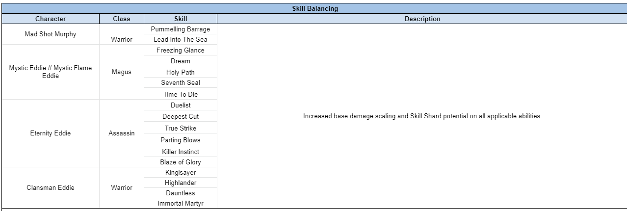This screenshot has width=627, height=211.
Task: Select the Time To Die cell
Action: (x=181, y=94)
